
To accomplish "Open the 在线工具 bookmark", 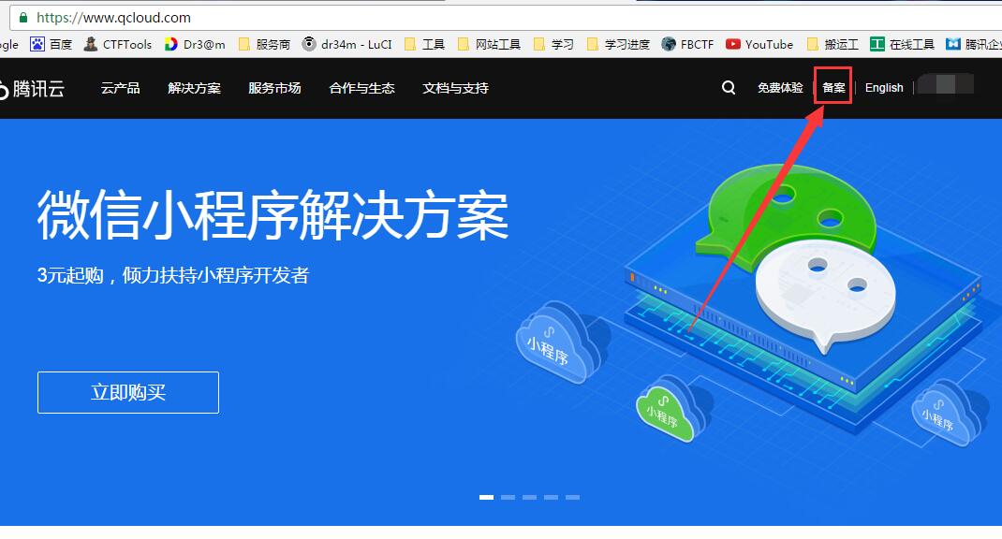I will click(903, 44).
